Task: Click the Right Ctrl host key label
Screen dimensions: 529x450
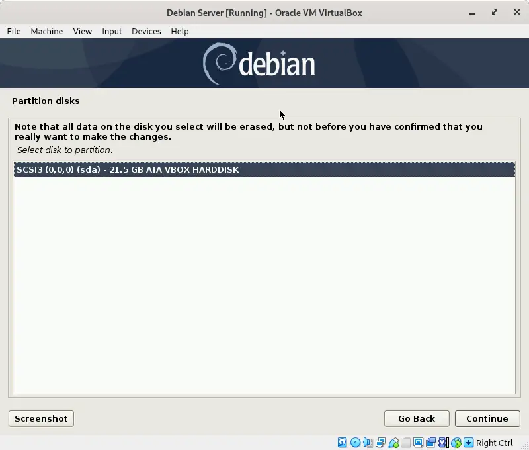Action: tap(494, 443)
